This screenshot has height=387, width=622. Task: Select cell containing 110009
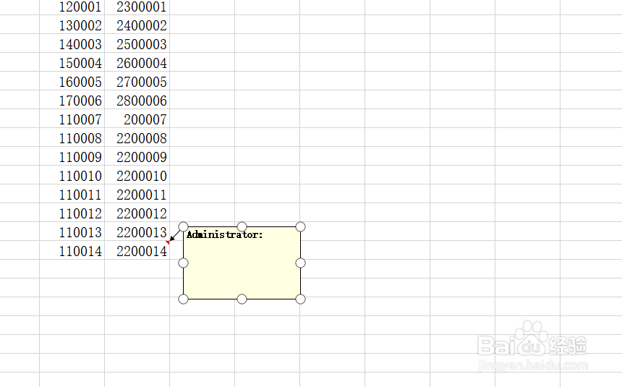[72, 156]
